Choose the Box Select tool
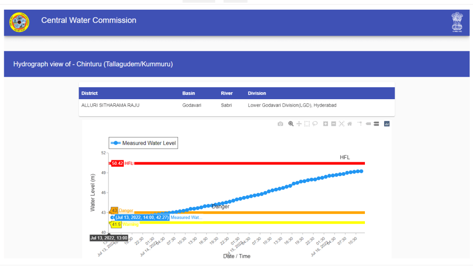The image size is (473, 268). [x=307, y=124]
